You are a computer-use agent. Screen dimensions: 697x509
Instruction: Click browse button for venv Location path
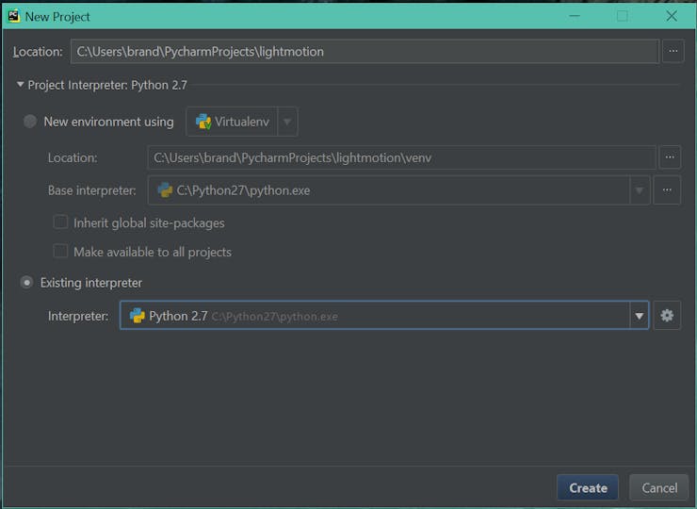670,157
